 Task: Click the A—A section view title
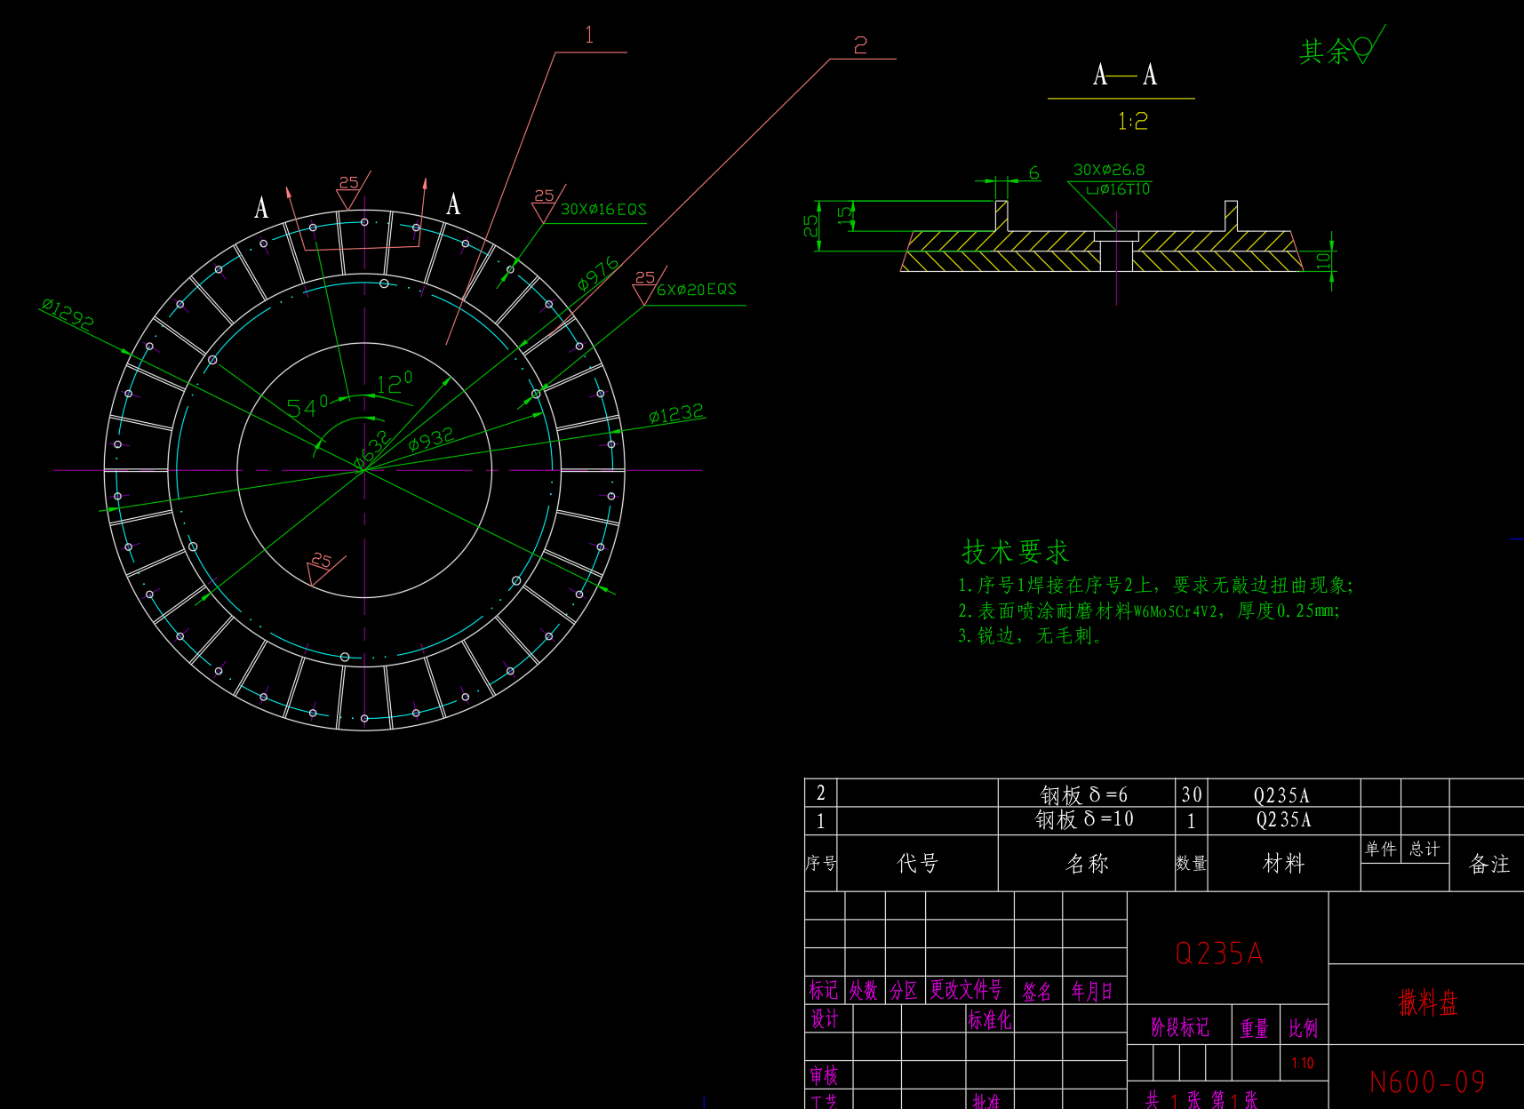pyautogui.click(x=1125, y=75)
